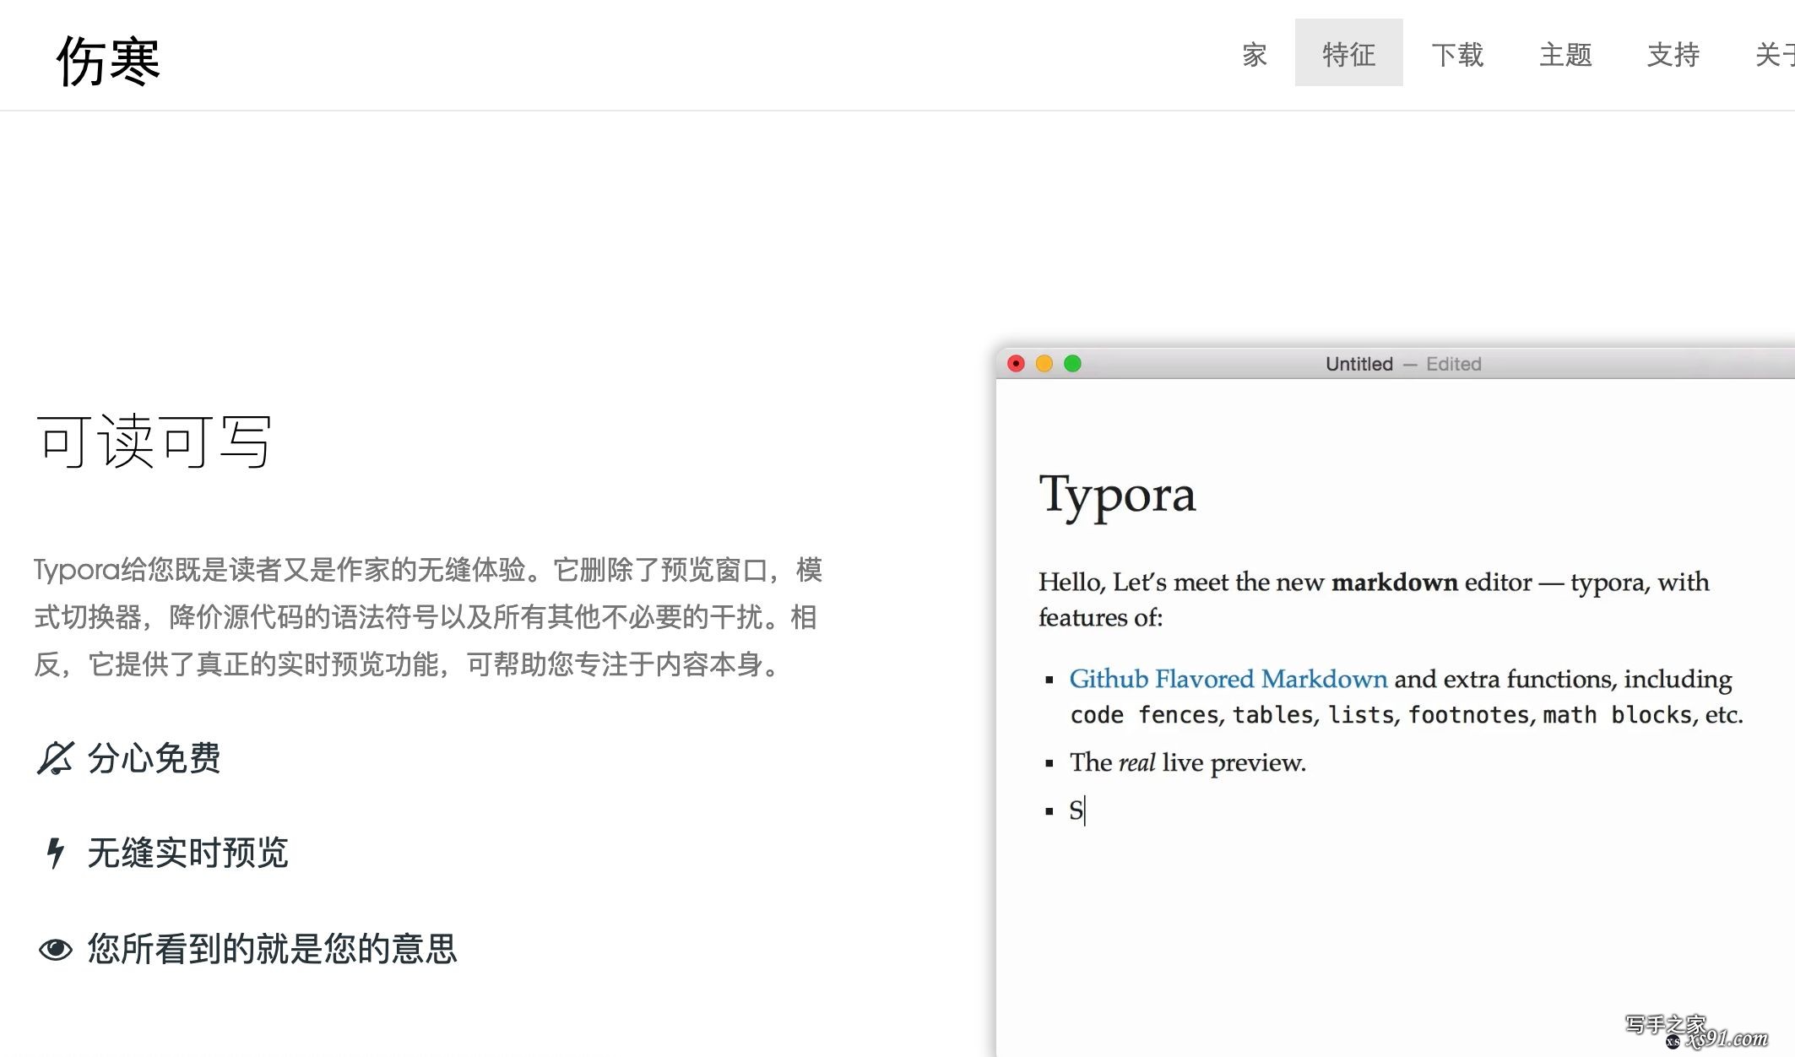Go to the 下载 download page

click(1457, 55)
